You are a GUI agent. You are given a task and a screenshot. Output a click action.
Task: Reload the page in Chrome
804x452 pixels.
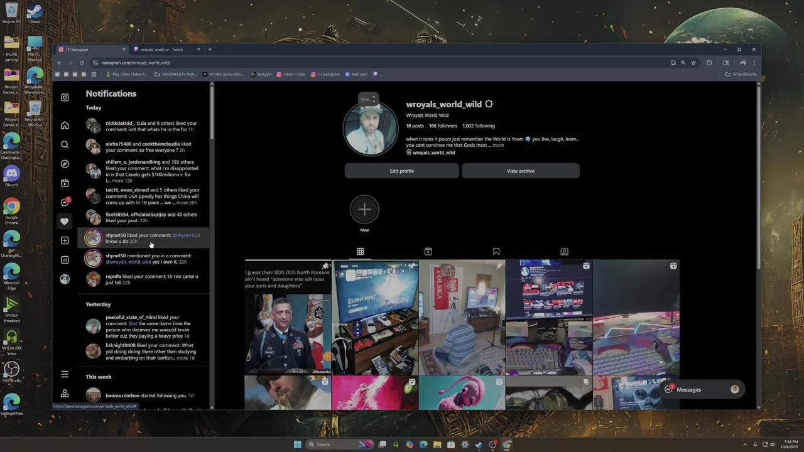coord(82,63)
